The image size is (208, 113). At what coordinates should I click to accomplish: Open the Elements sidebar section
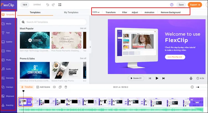tap(7, 78)
